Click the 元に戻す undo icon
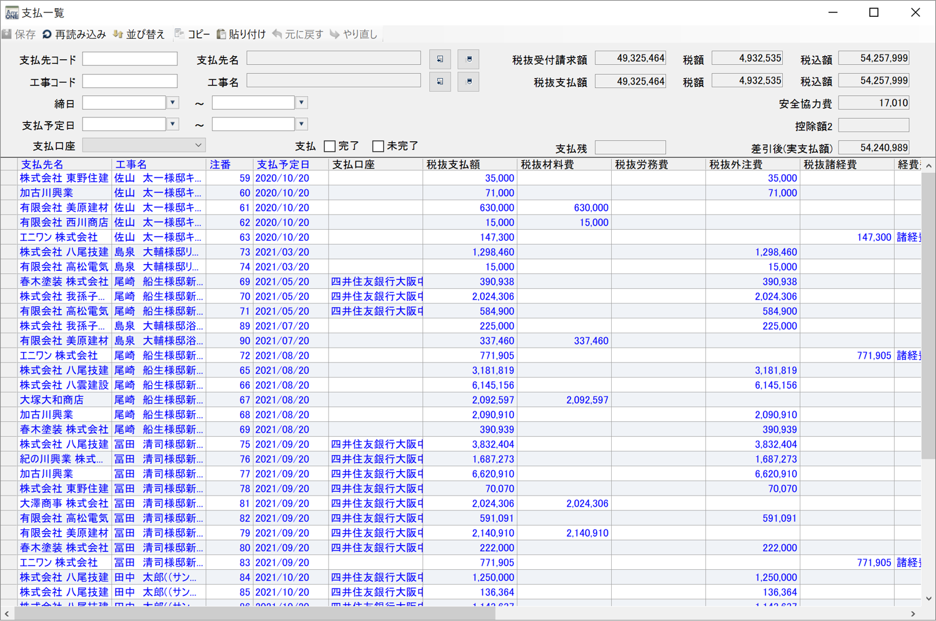Viewport: 936px width, 621px height. tap(277, 34)
